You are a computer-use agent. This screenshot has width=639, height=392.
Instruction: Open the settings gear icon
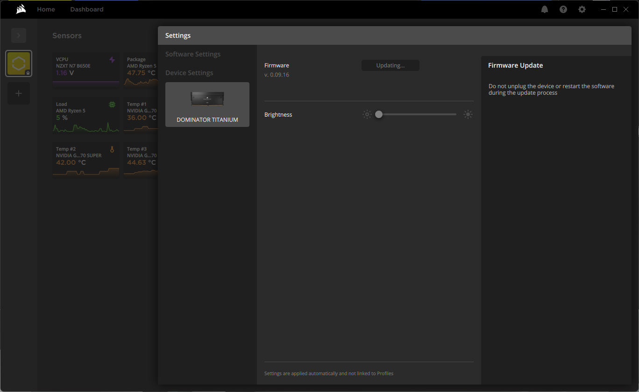582,9
